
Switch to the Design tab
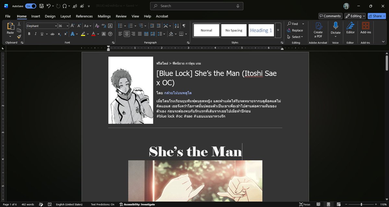[50, 16]
